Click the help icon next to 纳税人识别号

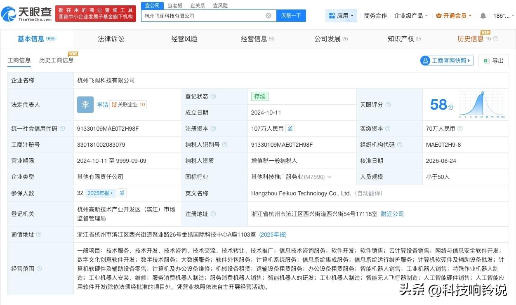[x=224, y=145]
